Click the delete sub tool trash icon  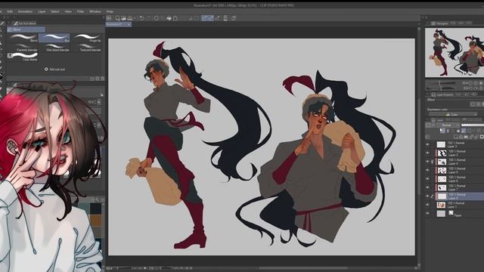click(x=103, y=79)
